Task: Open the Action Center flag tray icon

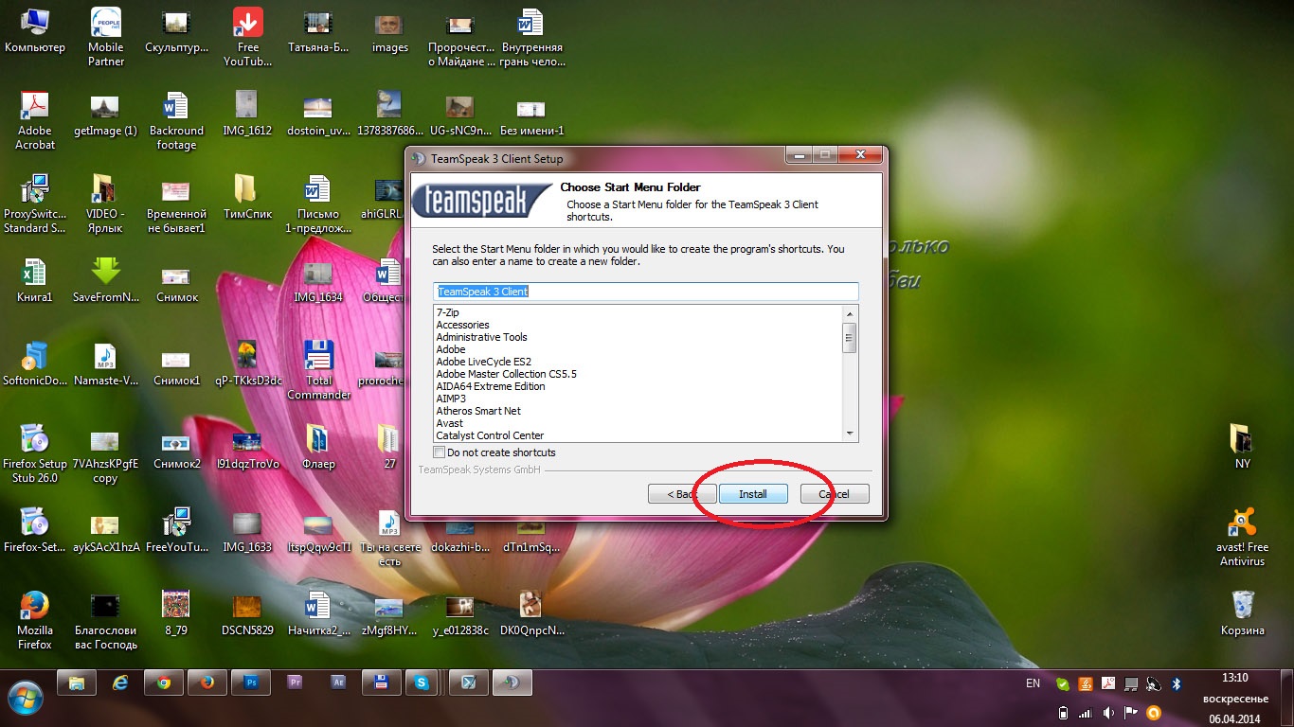Action: 1130,713
